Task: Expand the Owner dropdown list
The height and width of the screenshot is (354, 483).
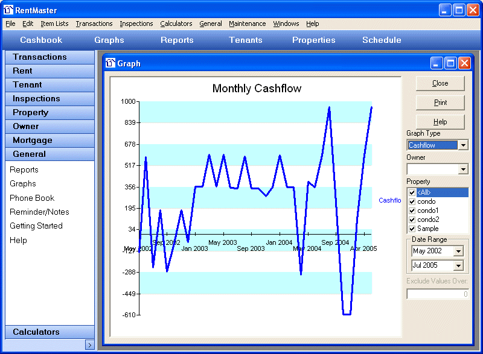Action: (462, 169)
